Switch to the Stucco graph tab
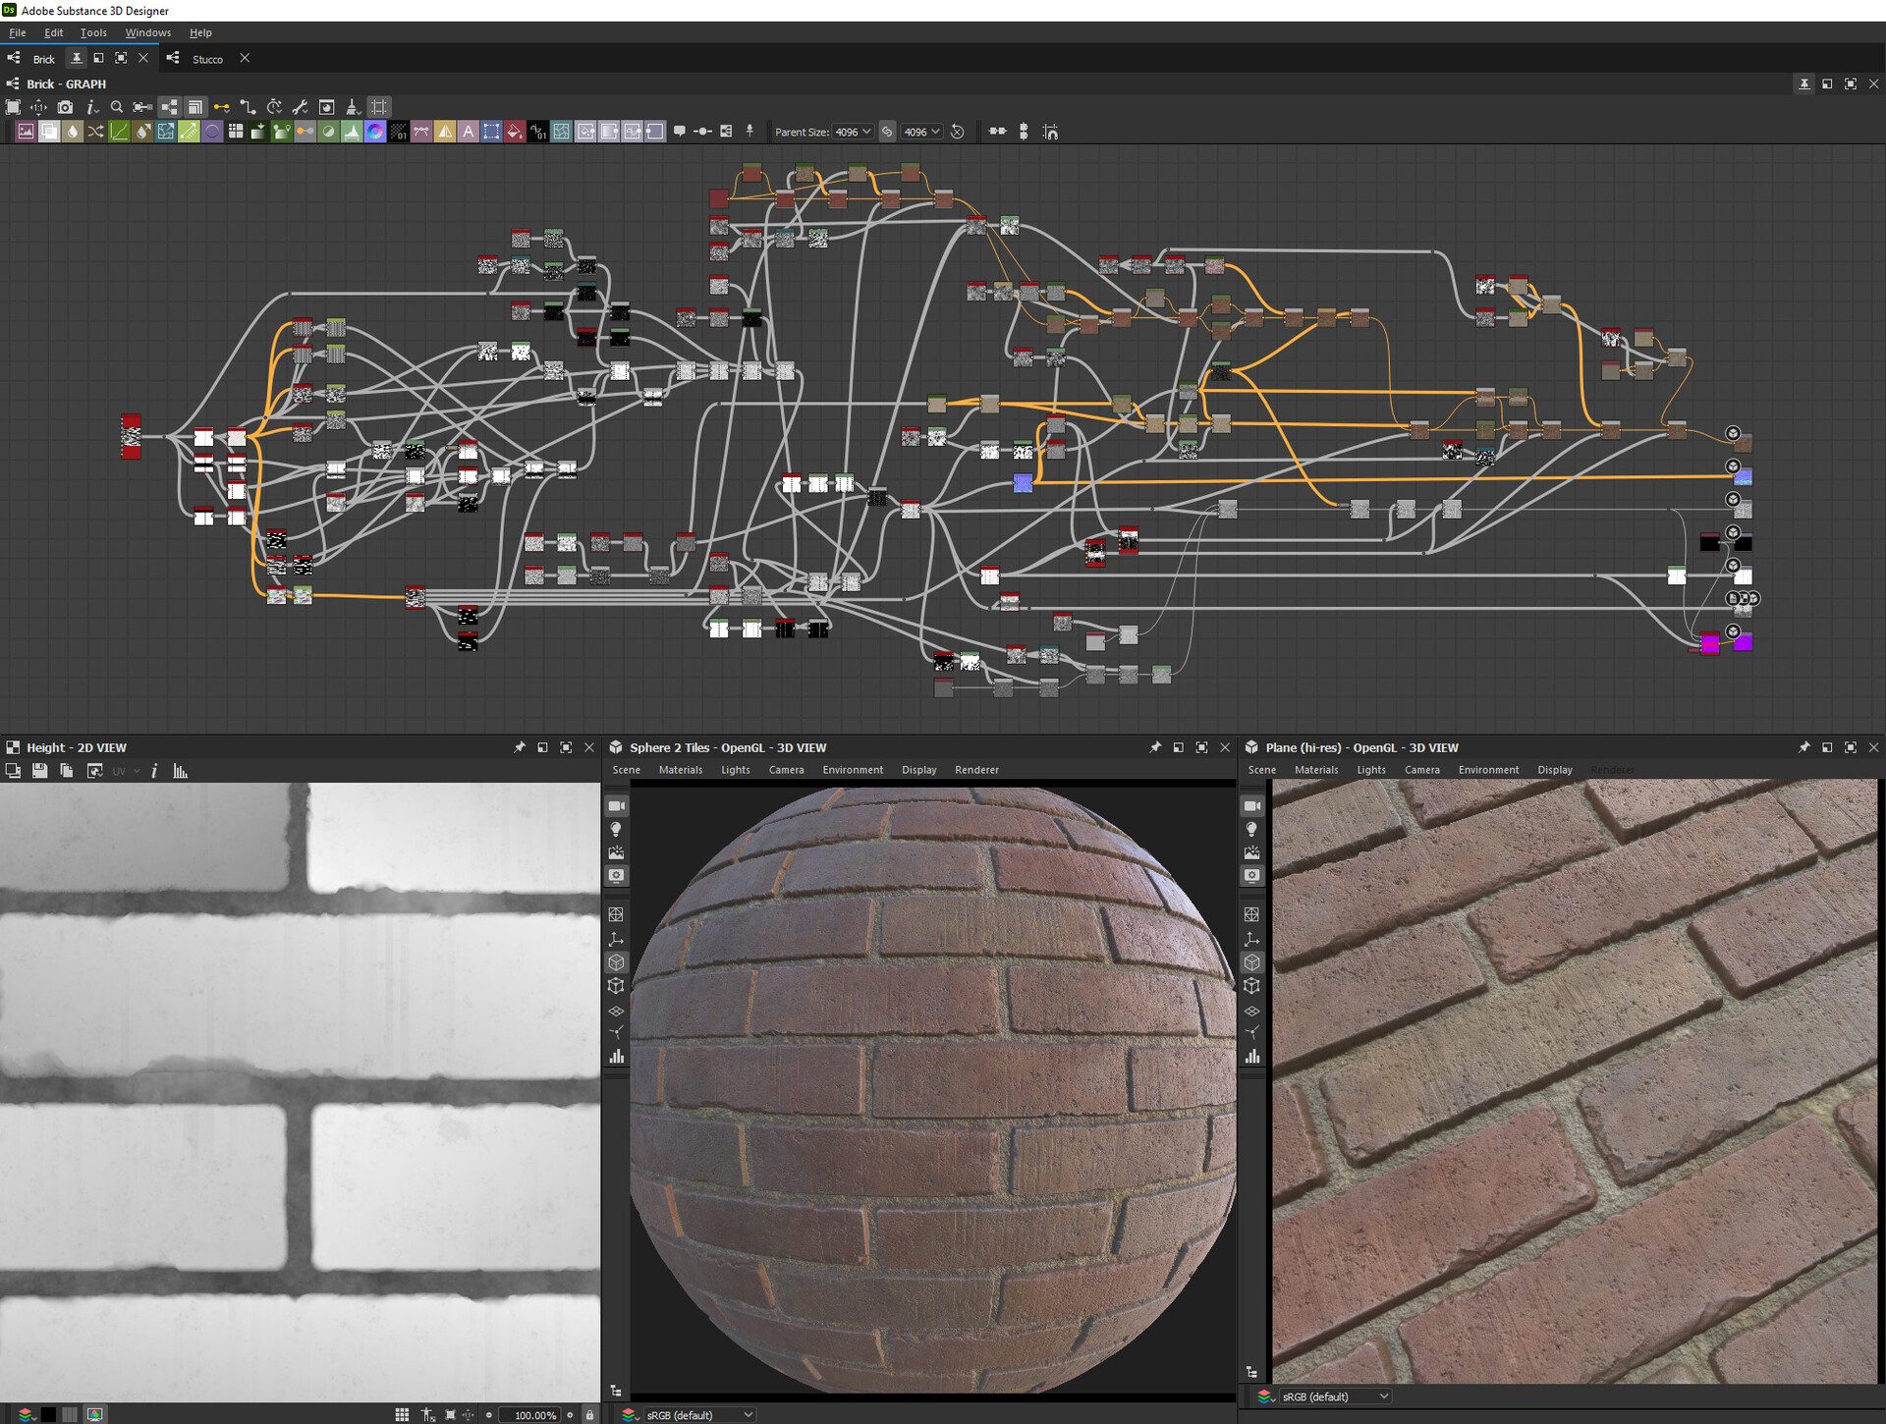Image resolution: width=1886 pixels, height=1424 pixels. [x=207, y=59]
